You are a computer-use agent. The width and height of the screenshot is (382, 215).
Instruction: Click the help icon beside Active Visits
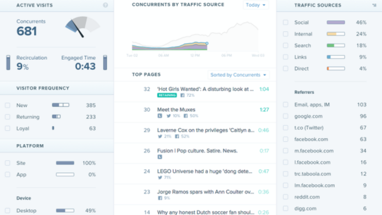point(105,5)
